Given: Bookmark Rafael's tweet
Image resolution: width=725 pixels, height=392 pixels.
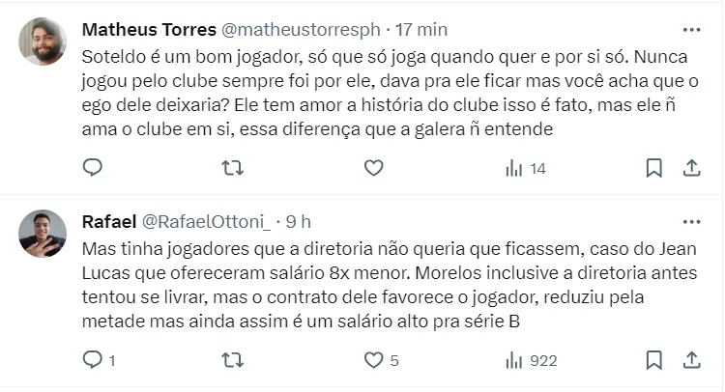Looking at the screenshot, I should [x=654, y=360].
